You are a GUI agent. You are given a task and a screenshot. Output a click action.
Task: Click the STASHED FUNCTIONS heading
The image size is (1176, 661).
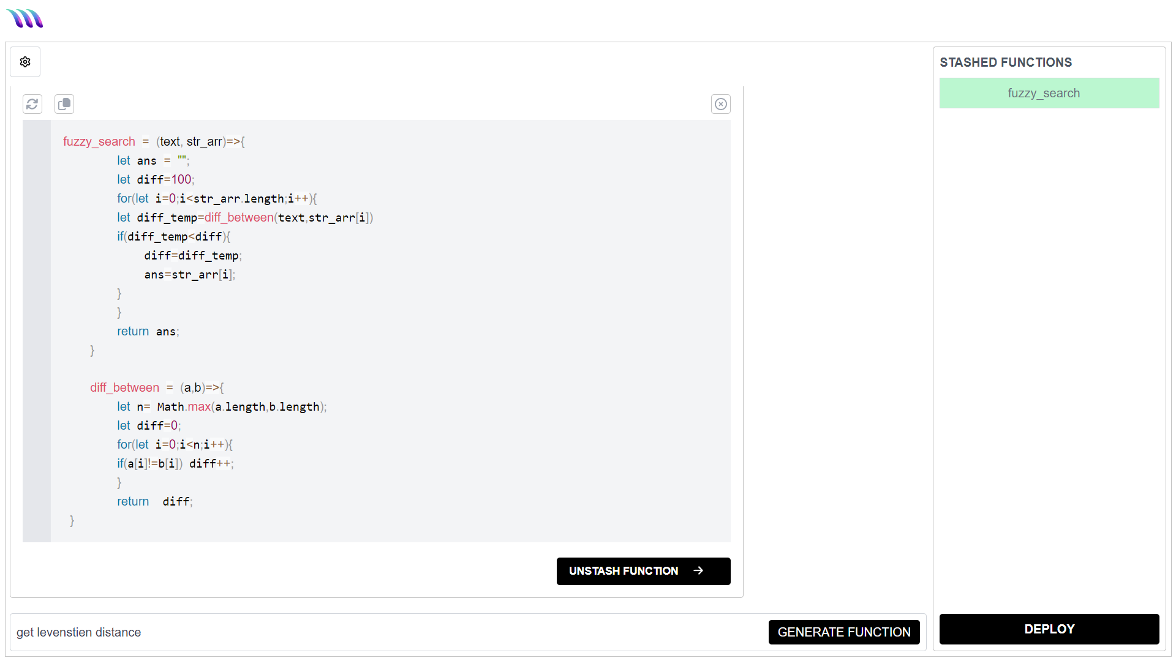pyautogui.click(x=1006, y=62)
